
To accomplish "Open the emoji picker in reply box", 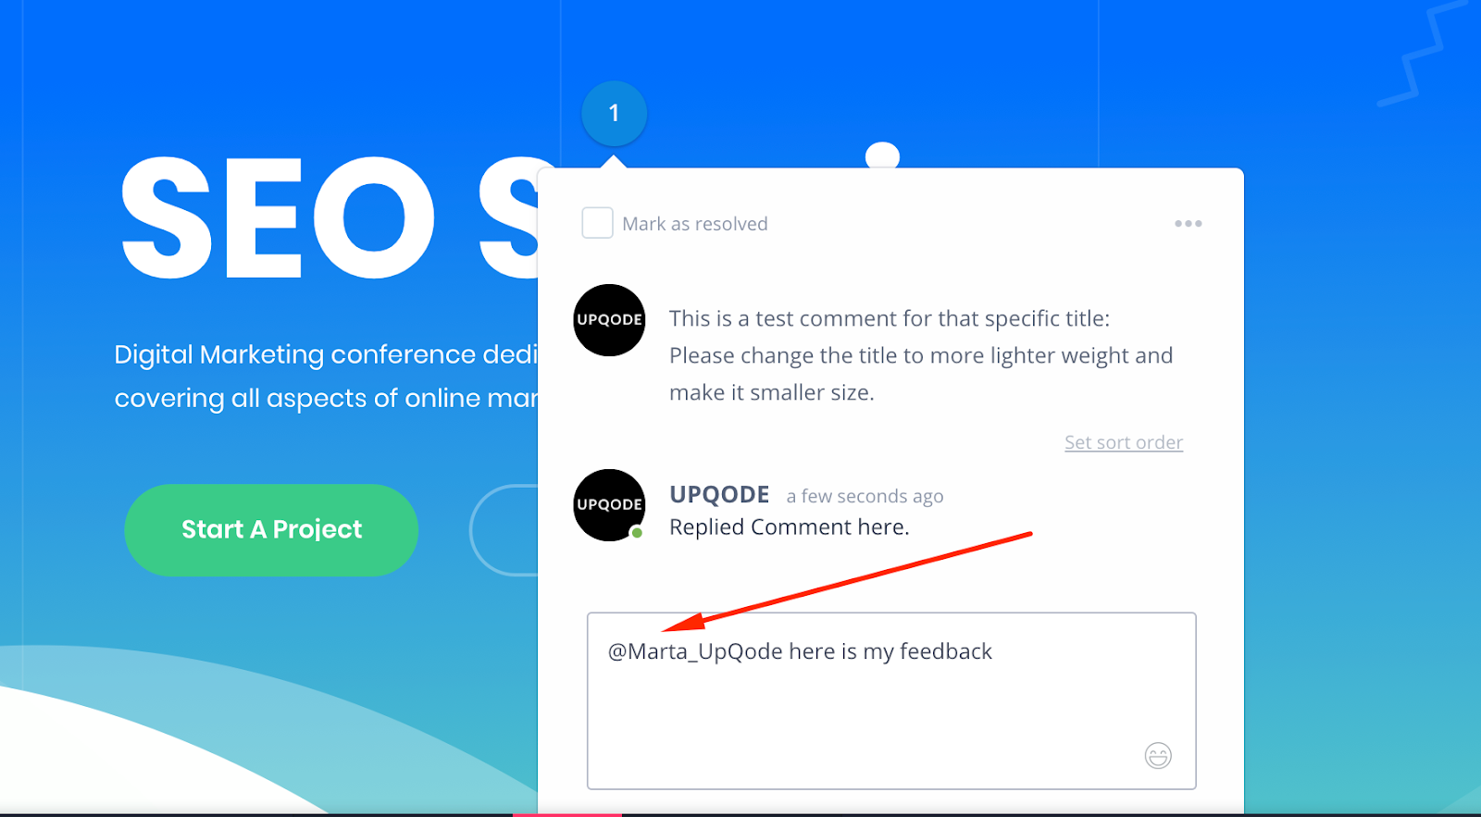I will coord(1158,756).
